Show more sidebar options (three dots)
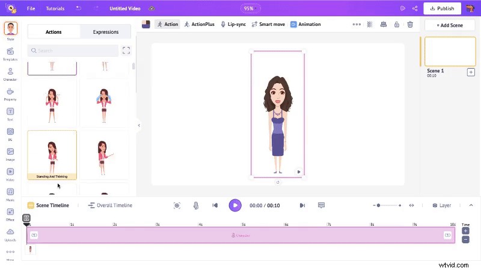 point(10,252)
